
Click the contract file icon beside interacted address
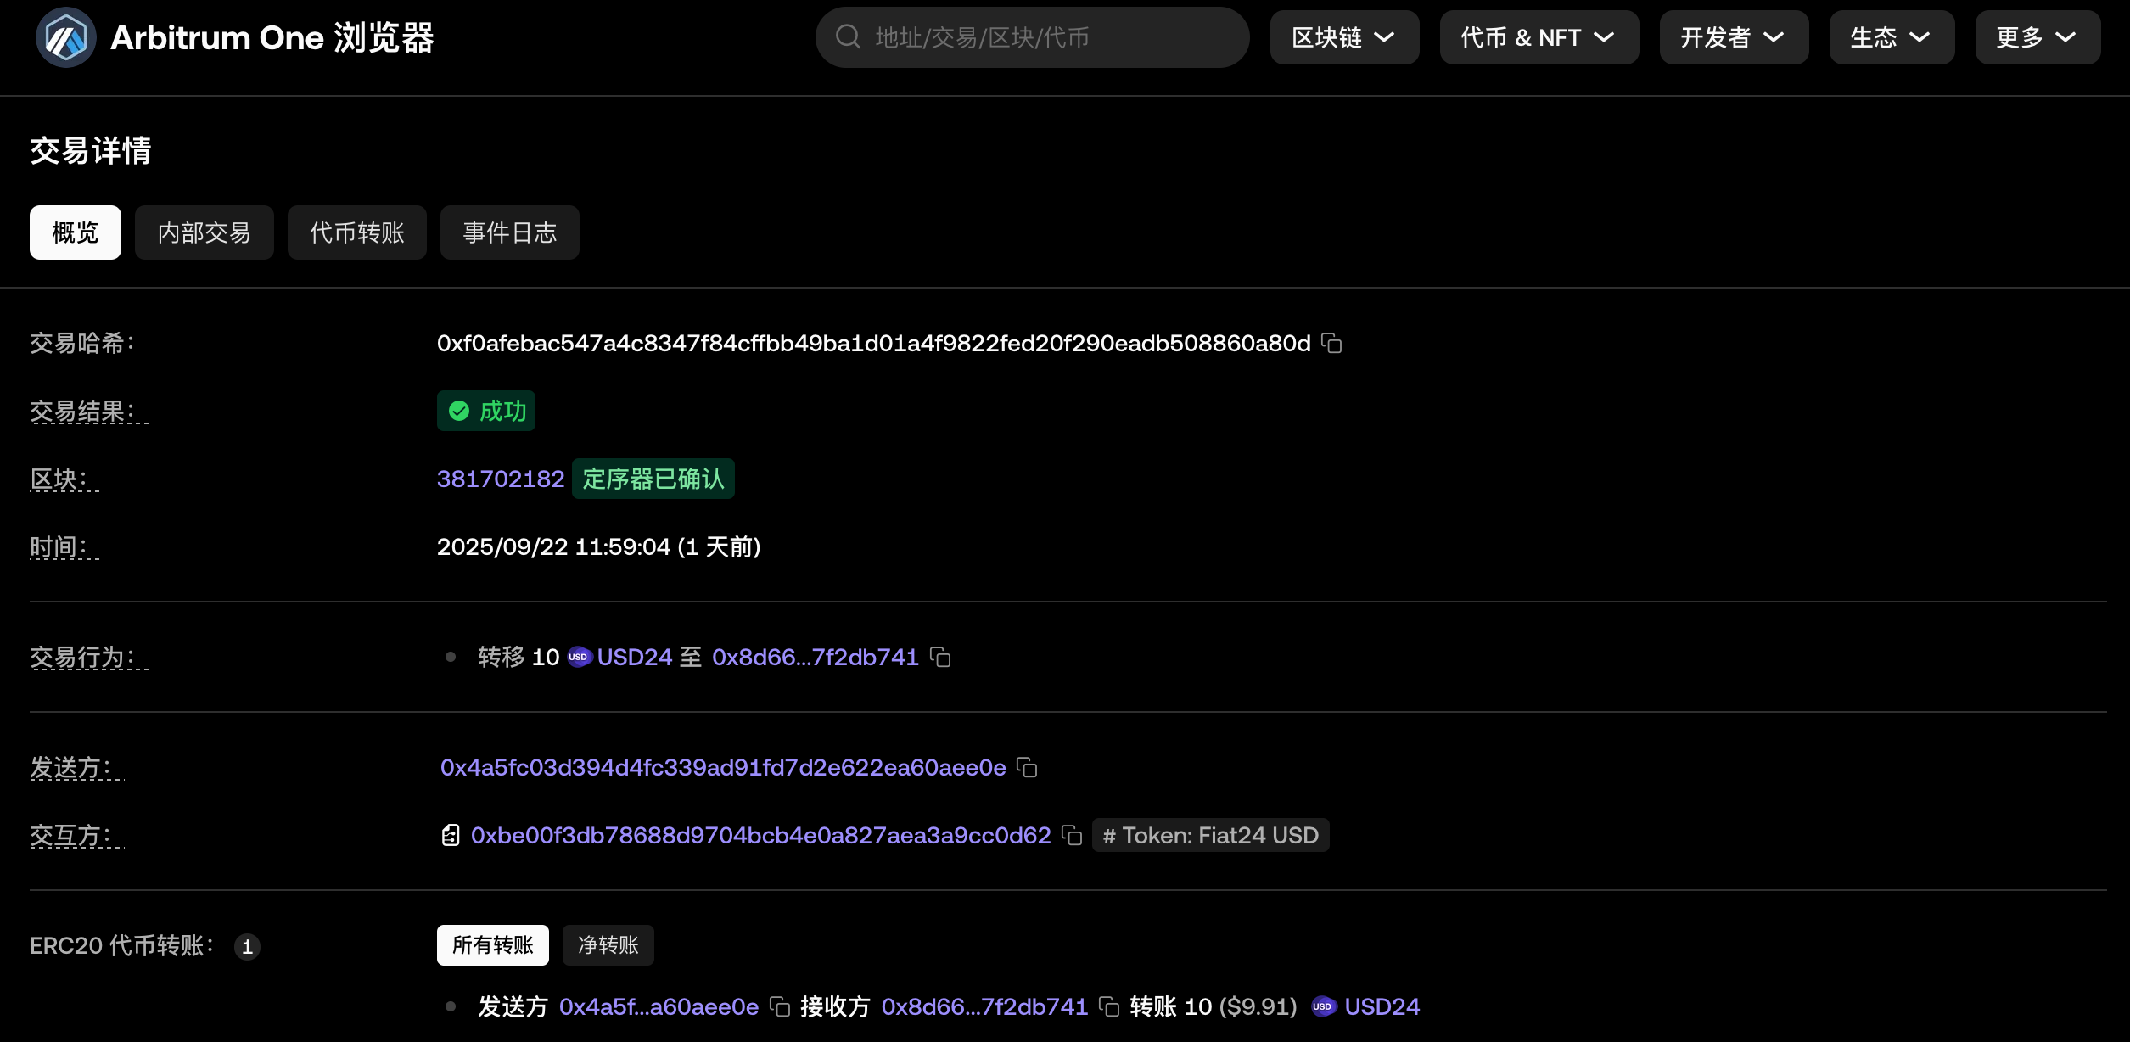tap(451, 836)
